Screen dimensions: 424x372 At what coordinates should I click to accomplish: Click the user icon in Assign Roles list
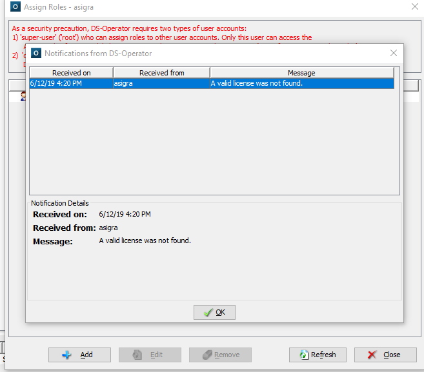coord(23,96)
